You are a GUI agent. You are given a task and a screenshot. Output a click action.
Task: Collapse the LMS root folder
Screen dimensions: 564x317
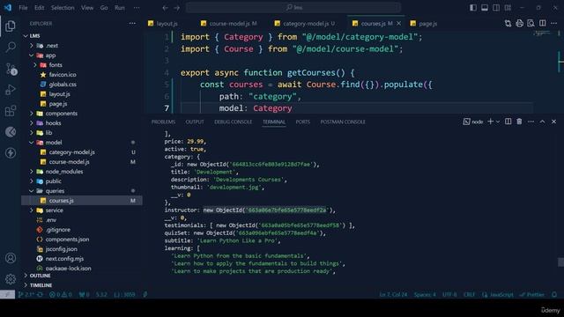pyautogui.click(x=26, y=36)
